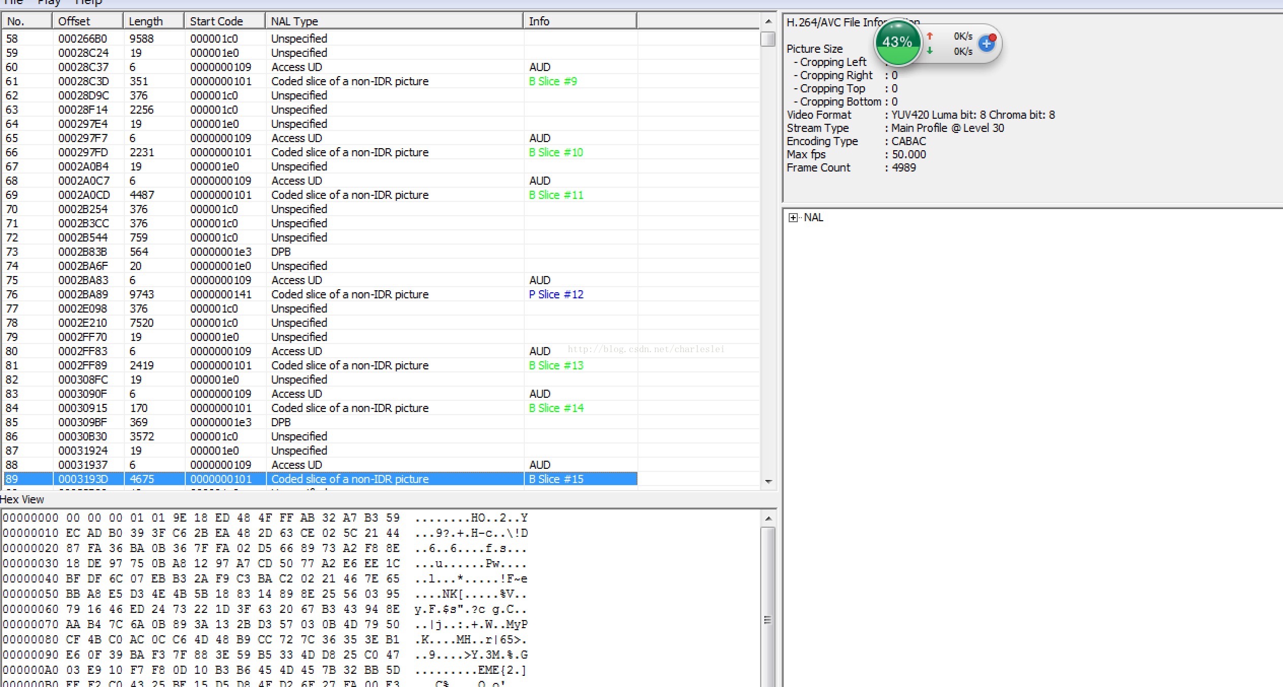Click the Frame Count 4989 value

pos(904,167)
